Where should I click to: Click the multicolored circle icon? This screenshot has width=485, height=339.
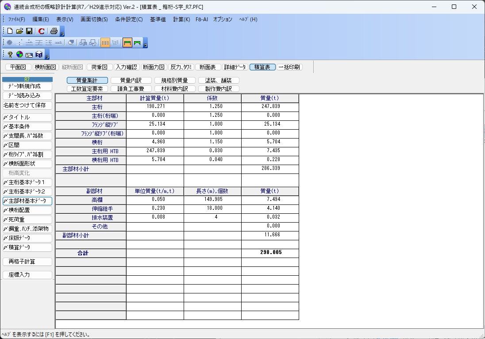19,54
